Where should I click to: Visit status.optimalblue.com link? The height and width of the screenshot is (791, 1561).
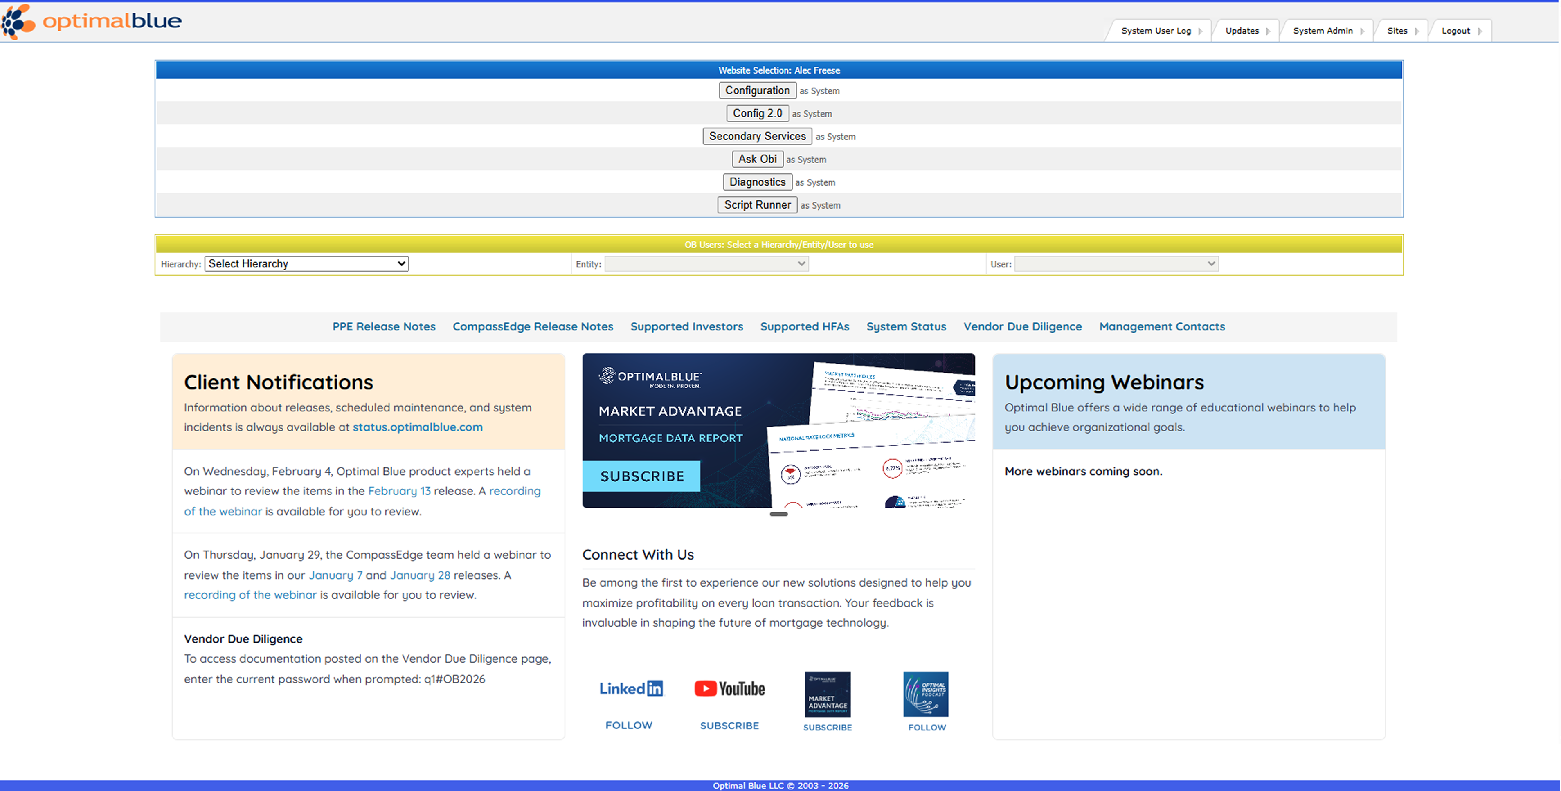pyautogui.click(x=417, y=427)
